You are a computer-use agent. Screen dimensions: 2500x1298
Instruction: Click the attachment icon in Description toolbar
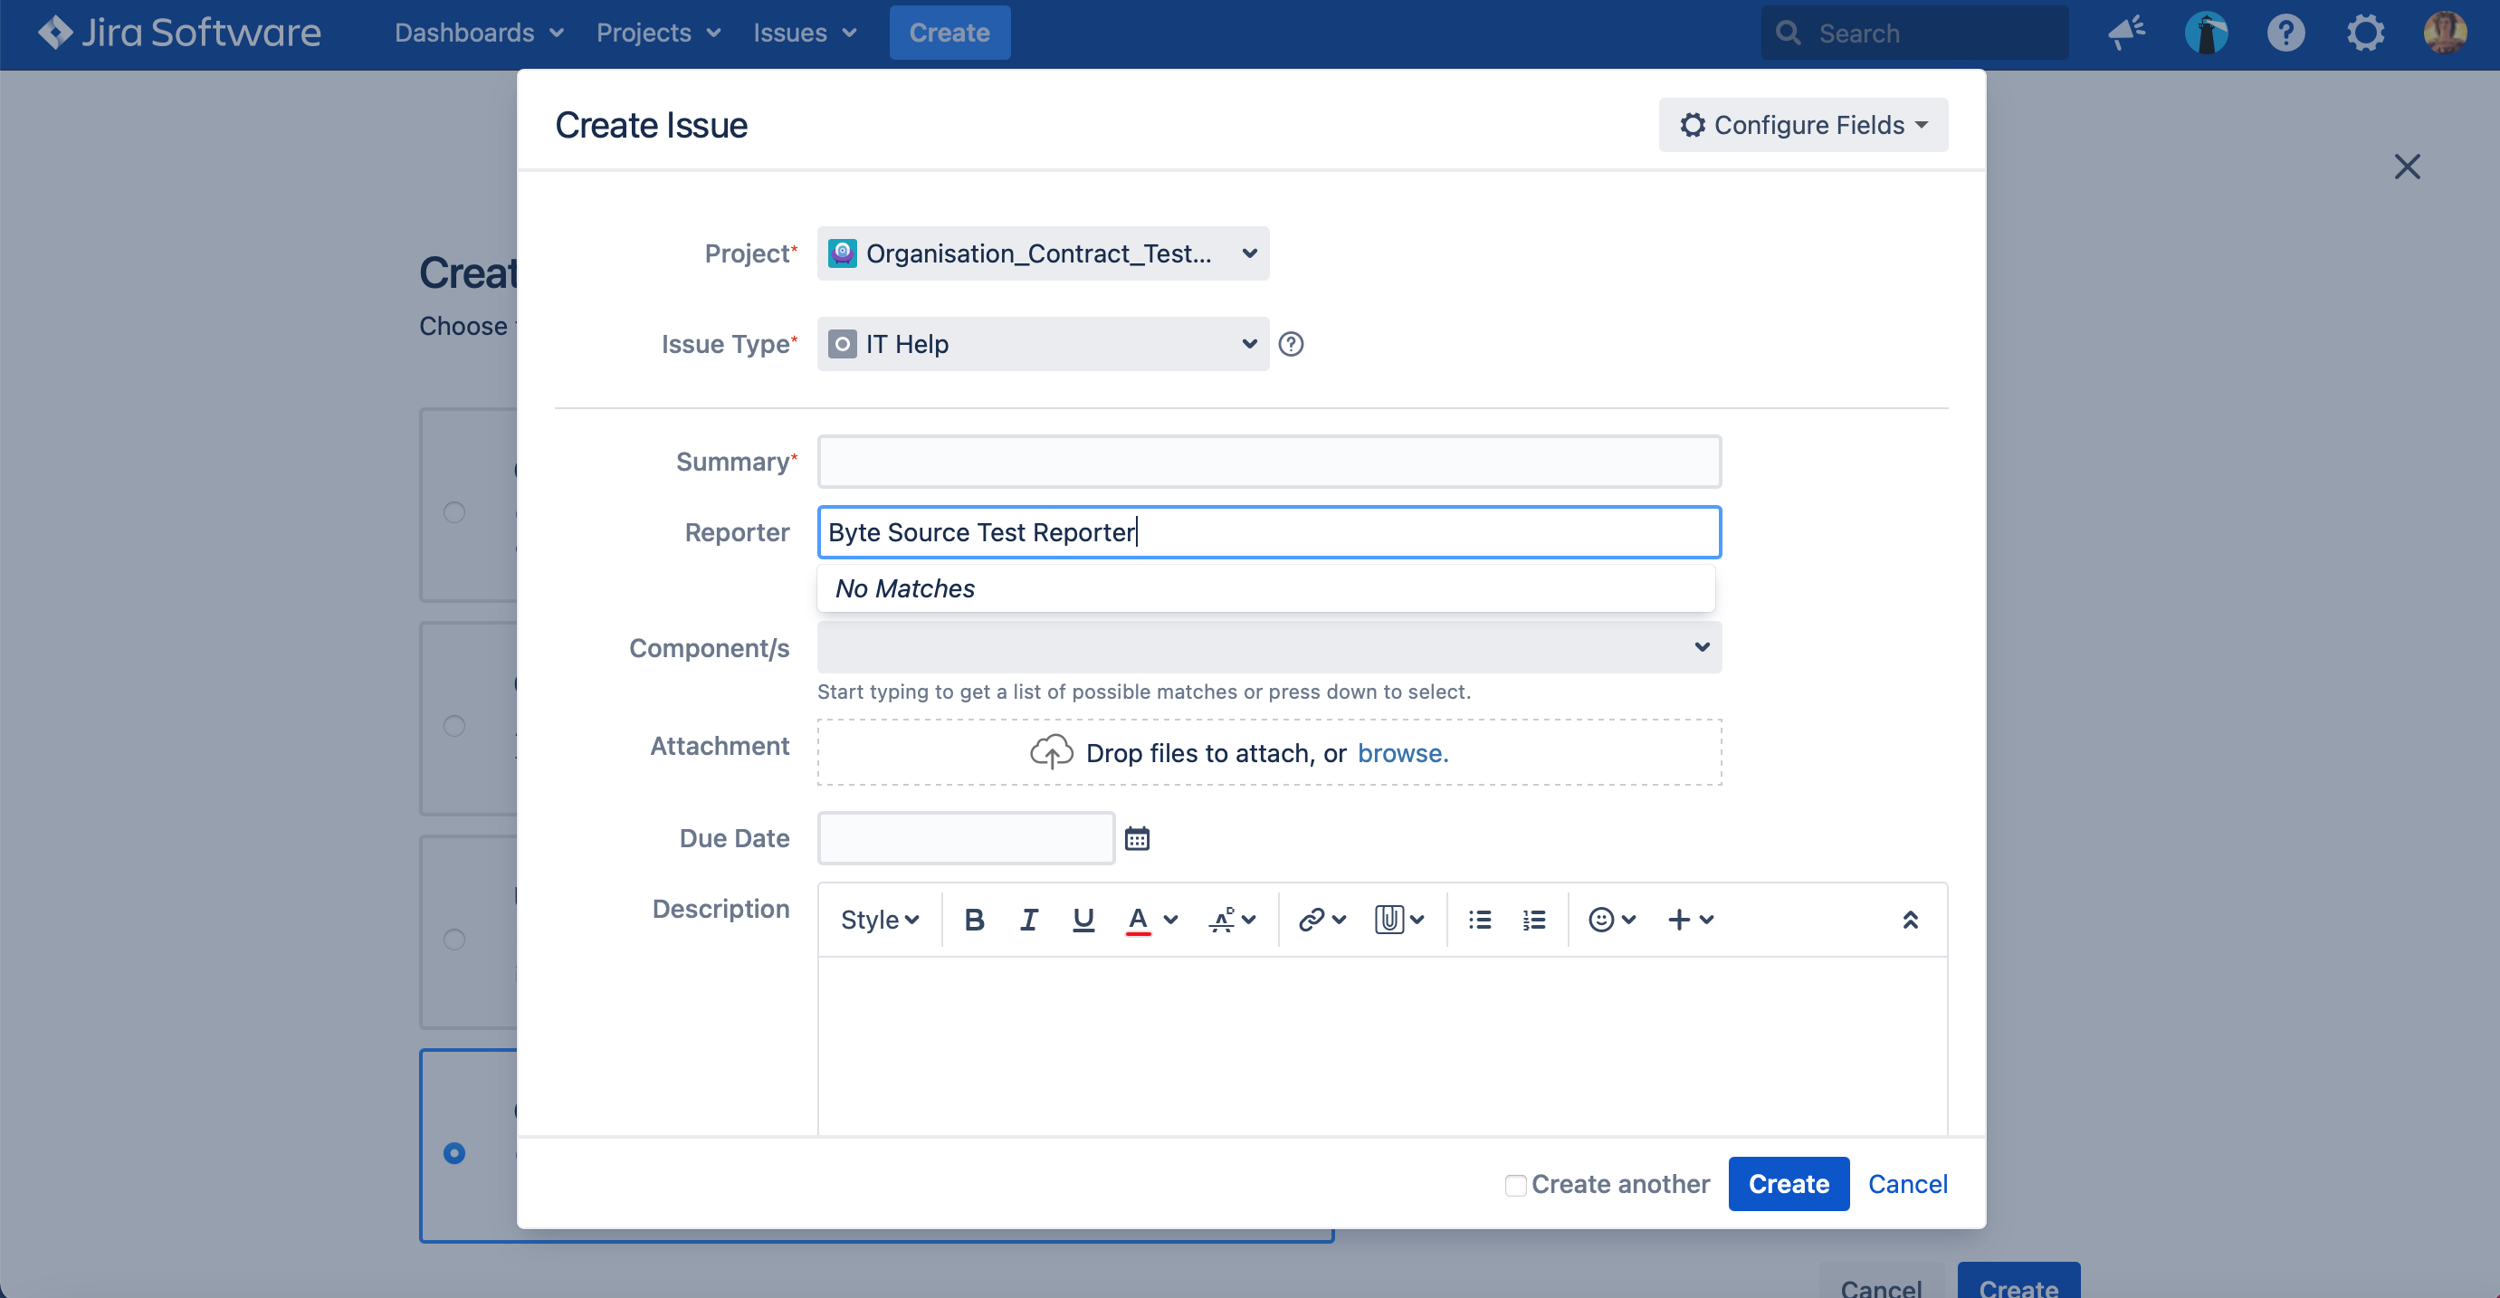point(1389,920)
